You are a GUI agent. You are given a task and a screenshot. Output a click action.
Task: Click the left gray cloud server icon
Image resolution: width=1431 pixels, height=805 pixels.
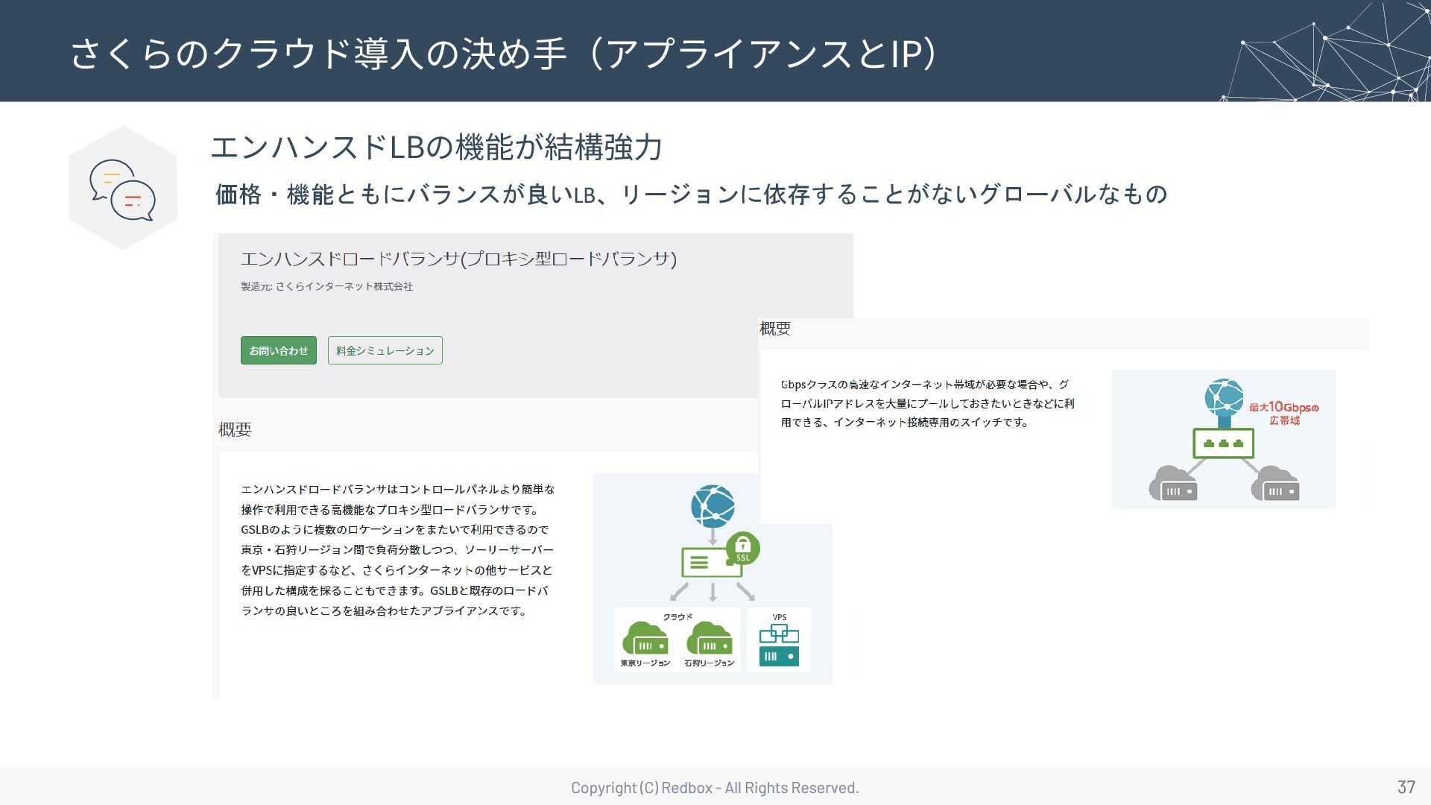[1173, 483]
